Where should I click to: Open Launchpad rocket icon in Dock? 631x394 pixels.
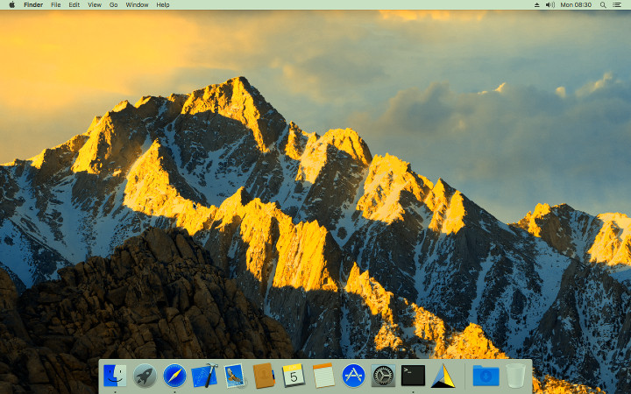click(x=145, y=376)
